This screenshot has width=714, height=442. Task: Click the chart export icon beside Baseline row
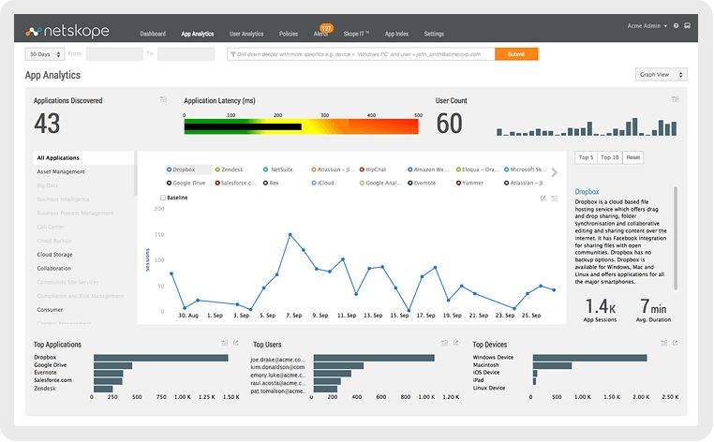(x=543, y=199)
